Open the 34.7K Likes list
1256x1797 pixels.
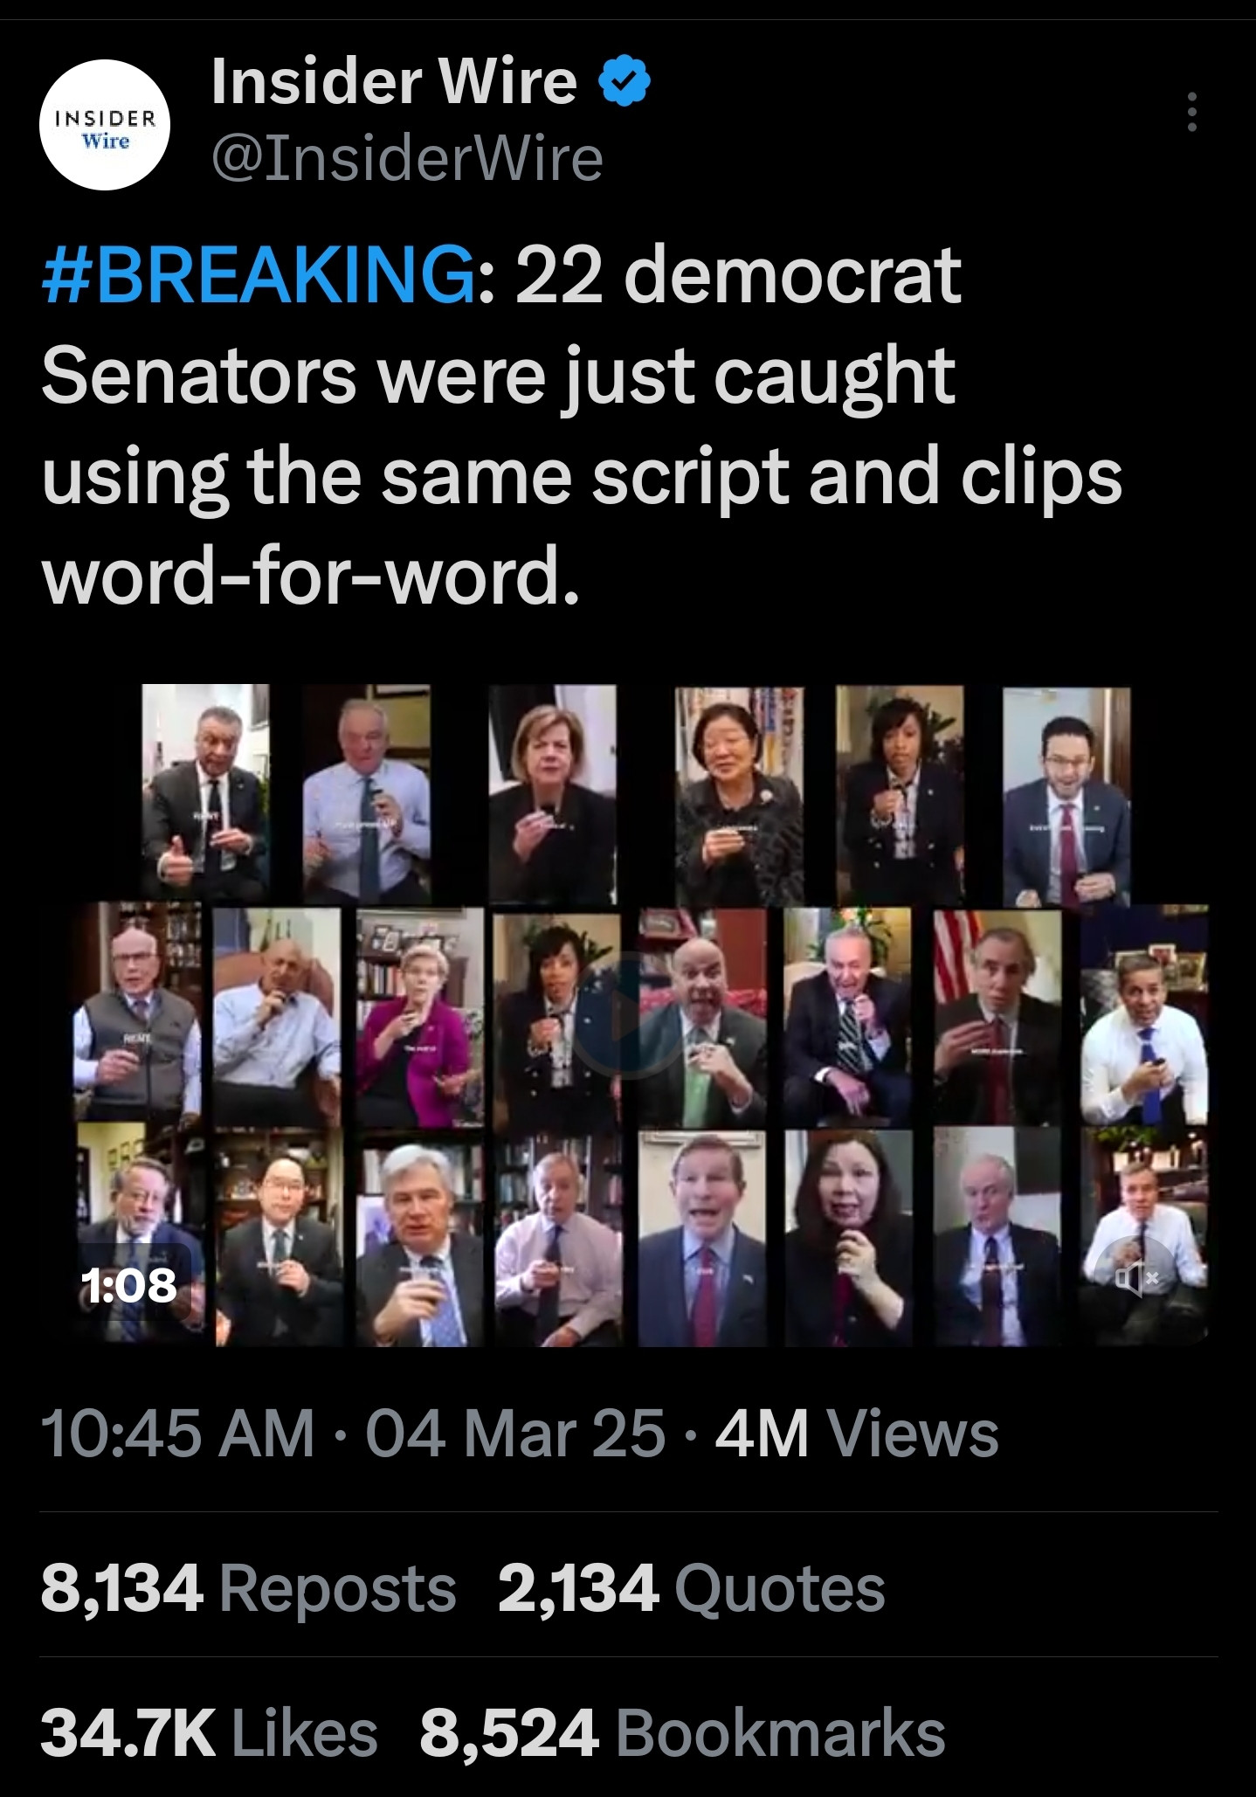pos(209,1734)
